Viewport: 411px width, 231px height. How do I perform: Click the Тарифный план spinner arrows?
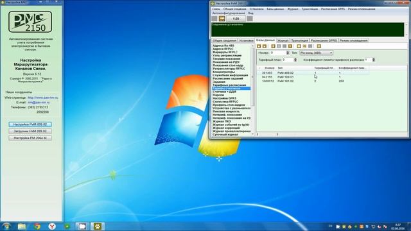295,60
